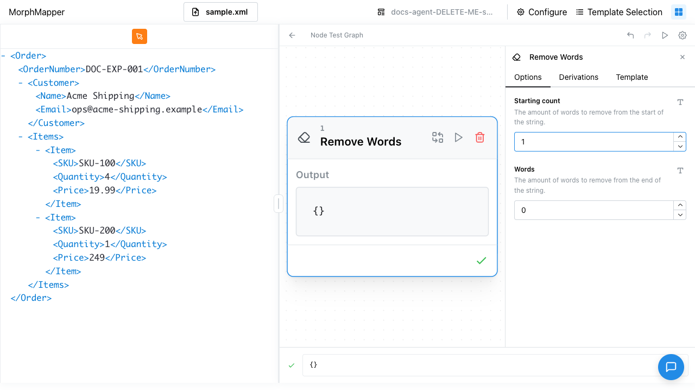This screenshot has width=695, height=391.
Task: Toggle text mode for Words option
Action: [x=680, y=171]
